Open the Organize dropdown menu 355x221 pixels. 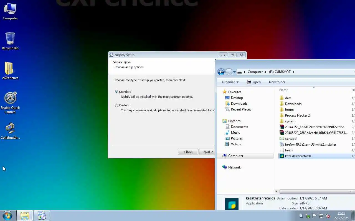pyautogui.click(x=230, y=82)
